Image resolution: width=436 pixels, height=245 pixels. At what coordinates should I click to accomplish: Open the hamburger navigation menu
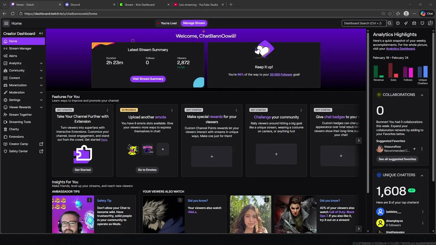(x=6, y=23)
